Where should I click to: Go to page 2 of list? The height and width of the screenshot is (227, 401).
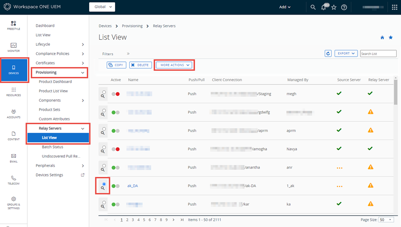tap(127, 220)
